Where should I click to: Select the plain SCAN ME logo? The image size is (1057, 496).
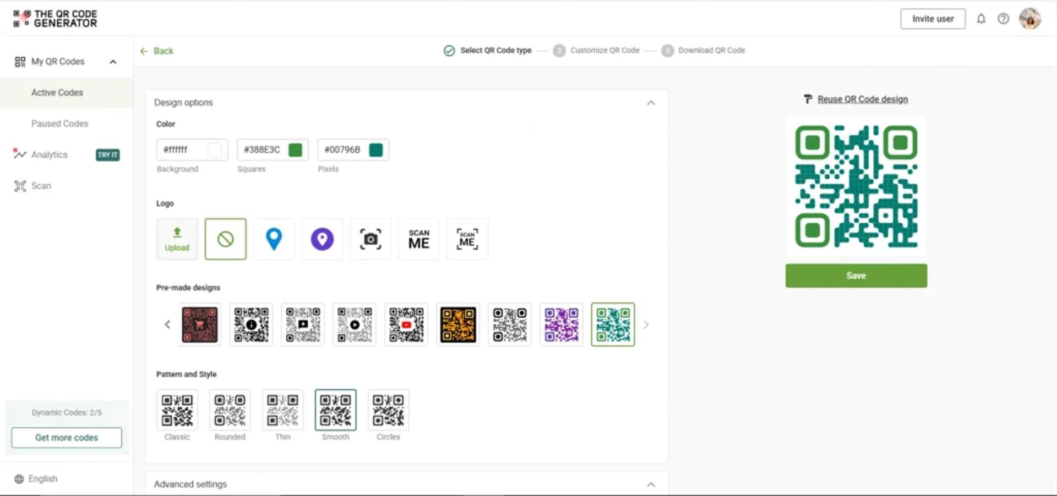coord(419,239)
